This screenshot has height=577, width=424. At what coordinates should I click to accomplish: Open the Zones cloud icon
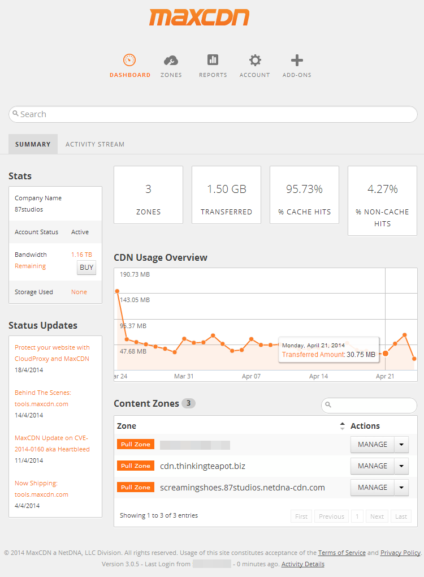(x=171, y=61)
